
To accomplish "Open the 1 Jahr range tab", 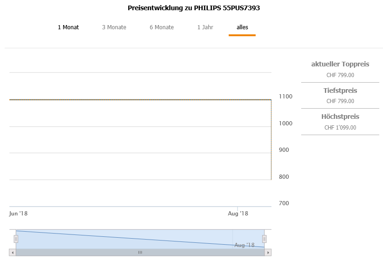I will click(x=205, y=27).
